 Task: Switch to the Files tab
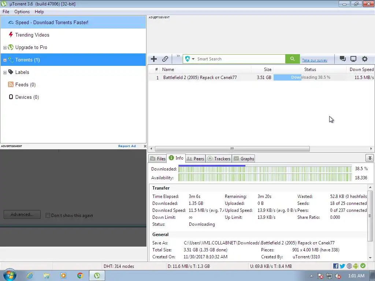click(157, 159)
